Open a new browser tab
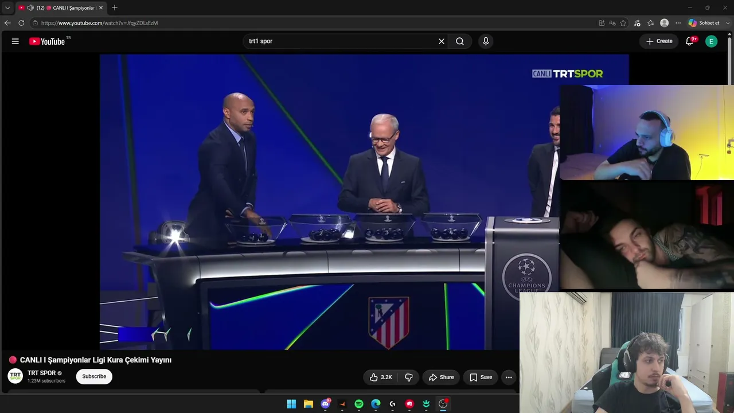The height and width of the screenshot is (413, 734). pyautogui.click(x=115, y=8)
